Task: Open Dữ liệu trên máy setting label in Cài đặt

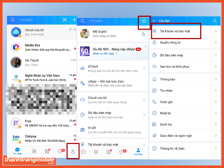Action: point(171,55)
